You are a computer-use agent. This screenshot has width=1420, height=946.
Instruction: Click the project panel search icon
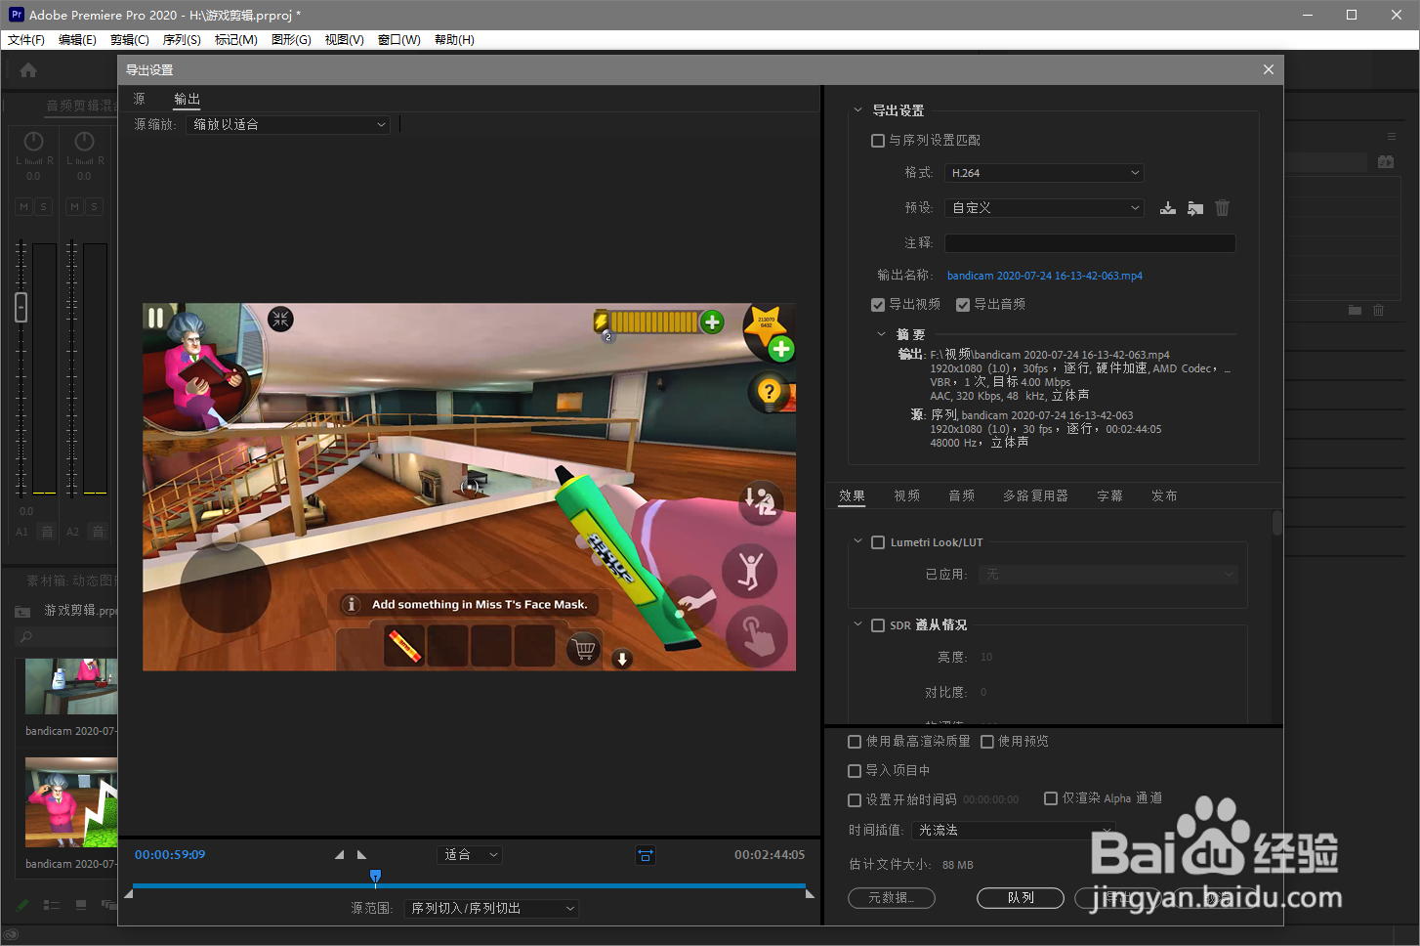[x=26, y=637]
